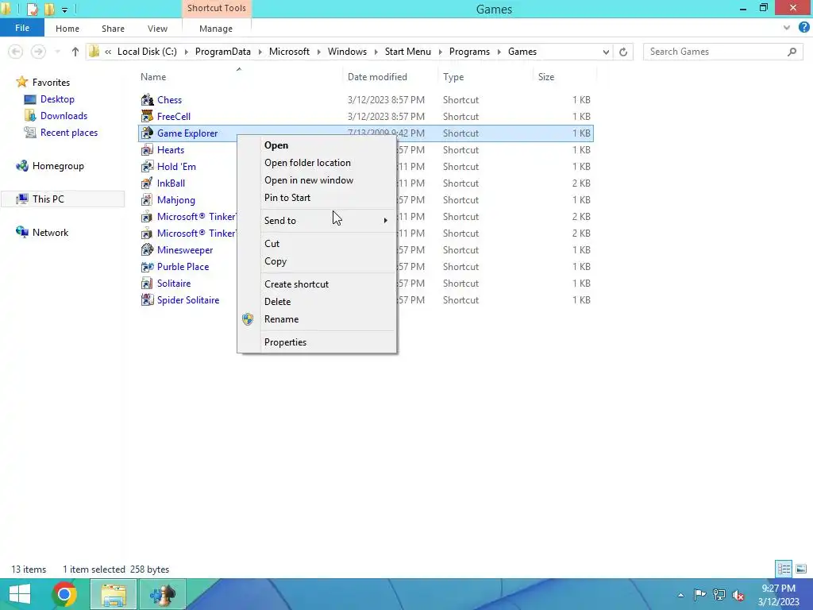Open the View ribbon tab
The image size is (813, 610).
158,29
